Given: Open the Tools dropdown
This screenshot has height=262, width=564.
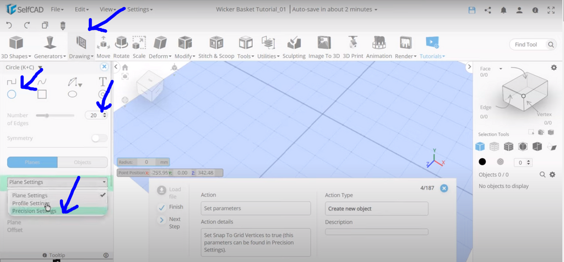Looking at the screenshot, I should tap(246, 47).
